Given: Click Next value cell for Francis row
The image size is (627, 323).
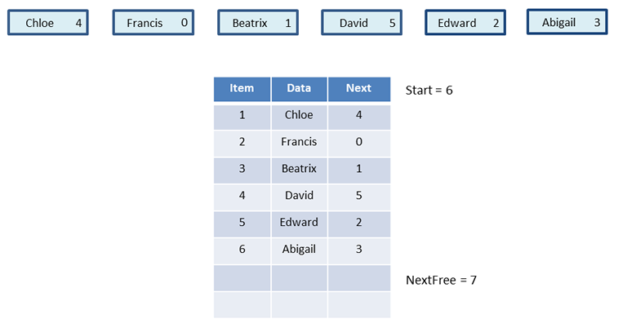Looking at the screenshot, I should pos(359,144).
